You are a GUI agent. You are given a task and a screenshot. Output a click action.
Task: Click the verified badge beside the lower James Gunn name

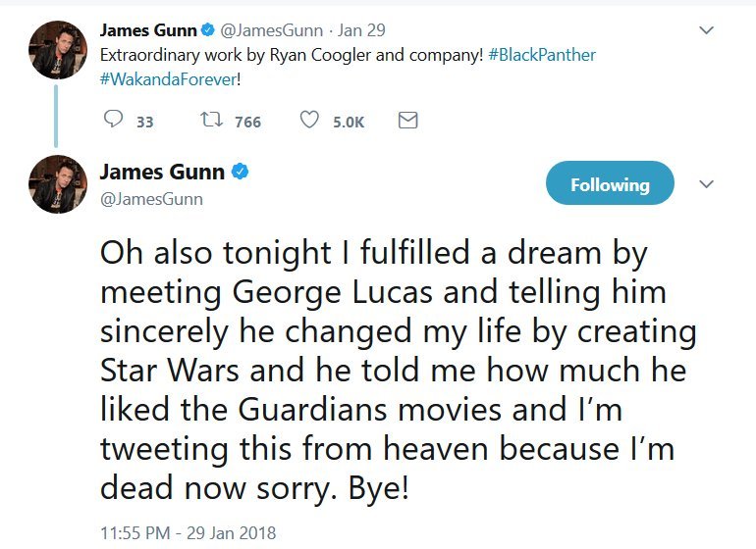pos(240,174)
